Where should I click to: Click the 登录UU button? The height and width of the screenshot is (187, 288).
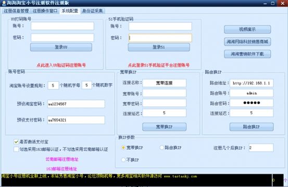point(61,47)
